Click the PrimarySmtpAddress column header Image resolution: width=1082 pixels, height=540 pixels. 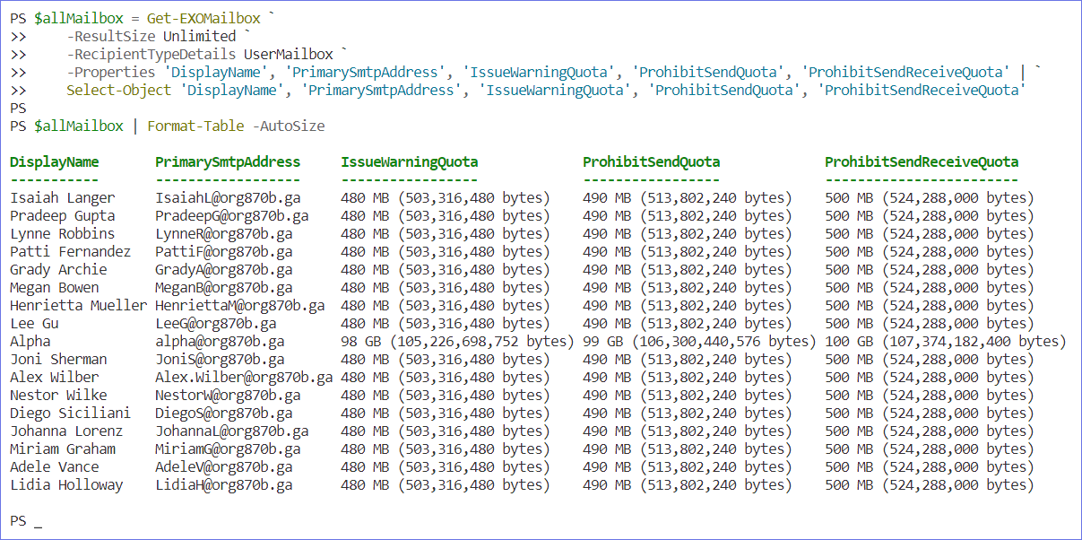tap(228, 162)
